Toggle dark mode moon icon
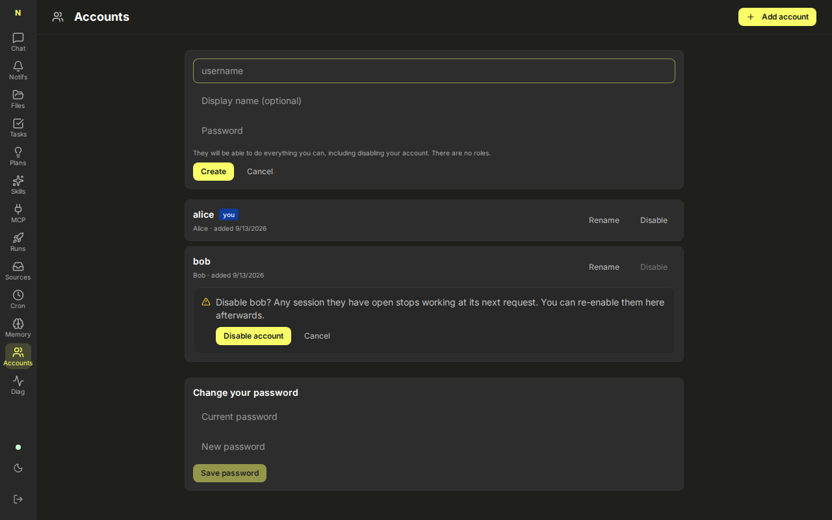 tap(18, 468)
